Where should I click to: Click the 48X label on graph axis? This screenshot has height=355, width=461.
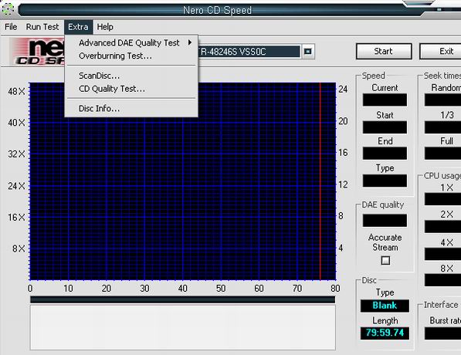(x=17, y=91)
